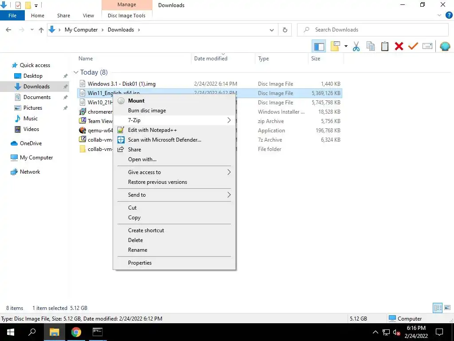Image resolution: width=454 pixels, height=341 pixels.
Task: Click Share in context menu
Action: coord(174,150)
